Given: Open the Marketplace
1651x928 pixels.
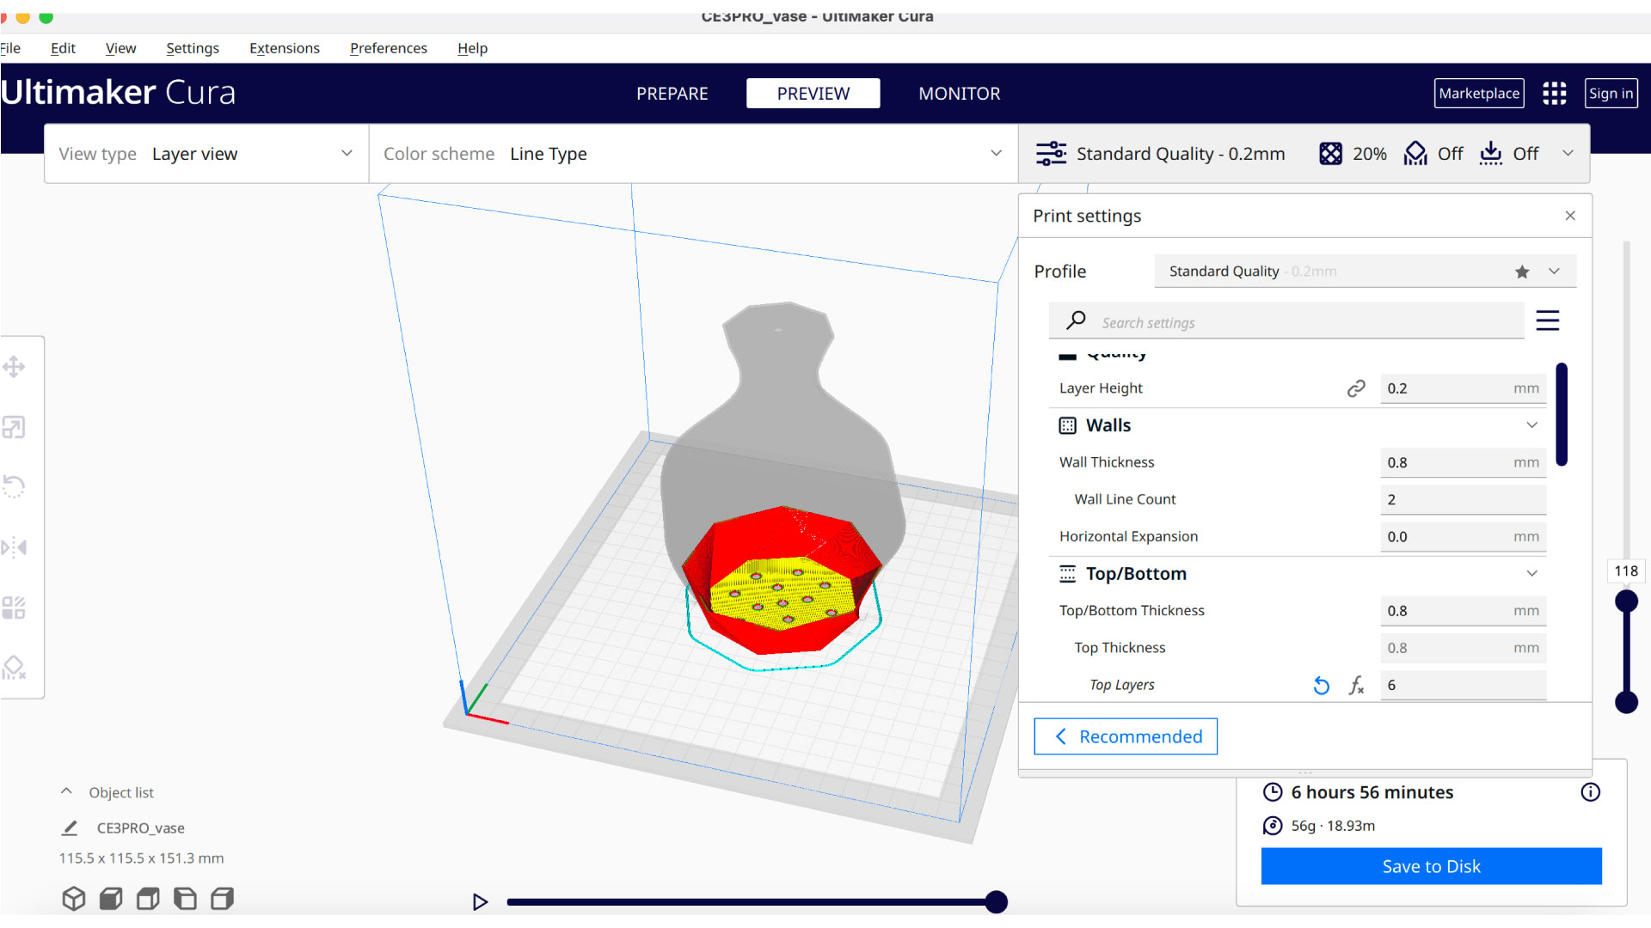Looking at the screenshot, I should pyautogui.click(x=1479, y=94).
